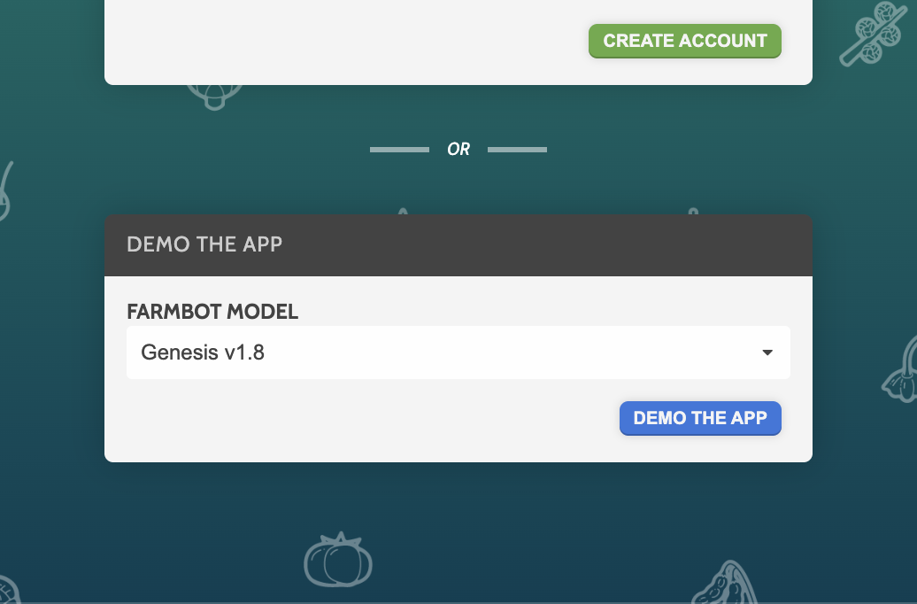Screen dimensions: 917x604
Task: Click the tomato icon in the background
Action: [x=337, y=560]
